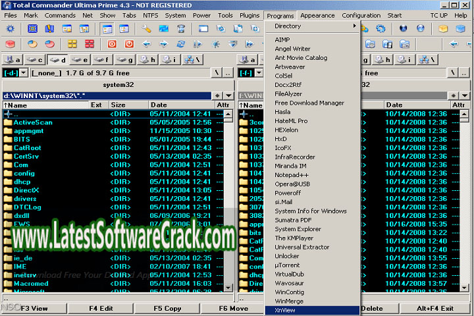Click the left toolbar's blue back arrow

click(147, 44)
